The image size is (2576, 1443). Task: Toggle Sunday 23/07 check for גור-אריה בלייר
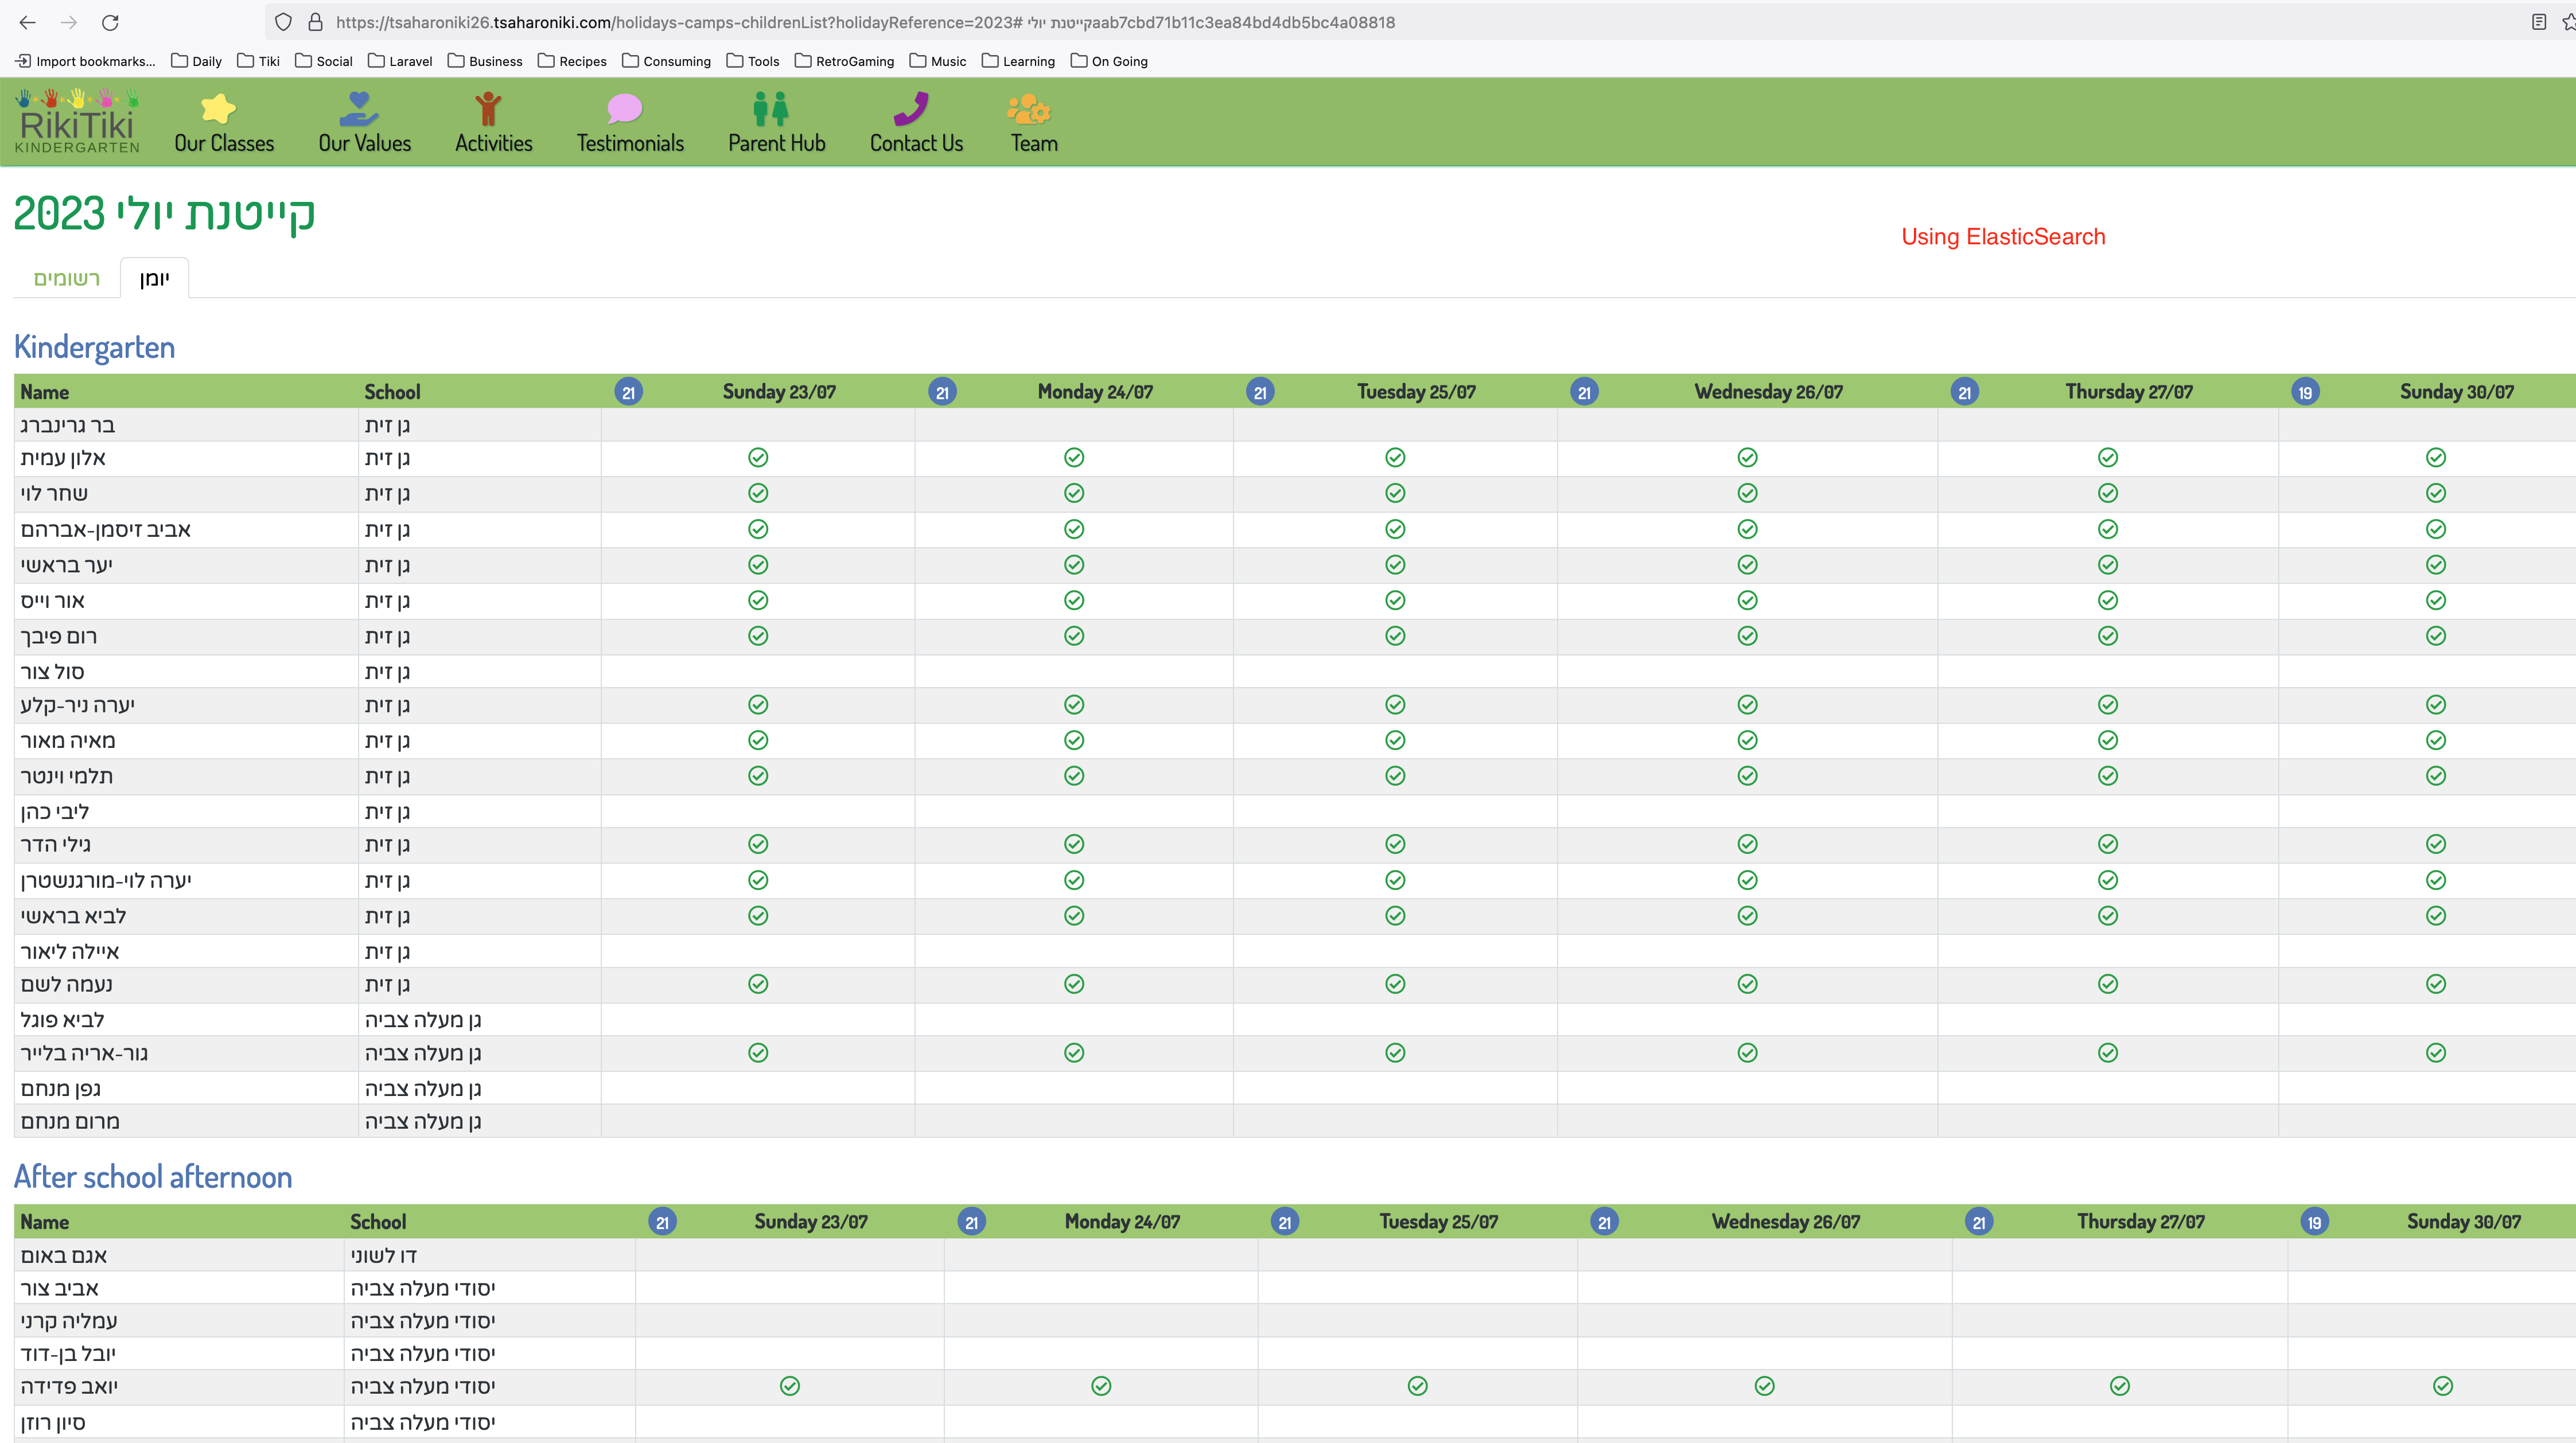point(758,1053)
